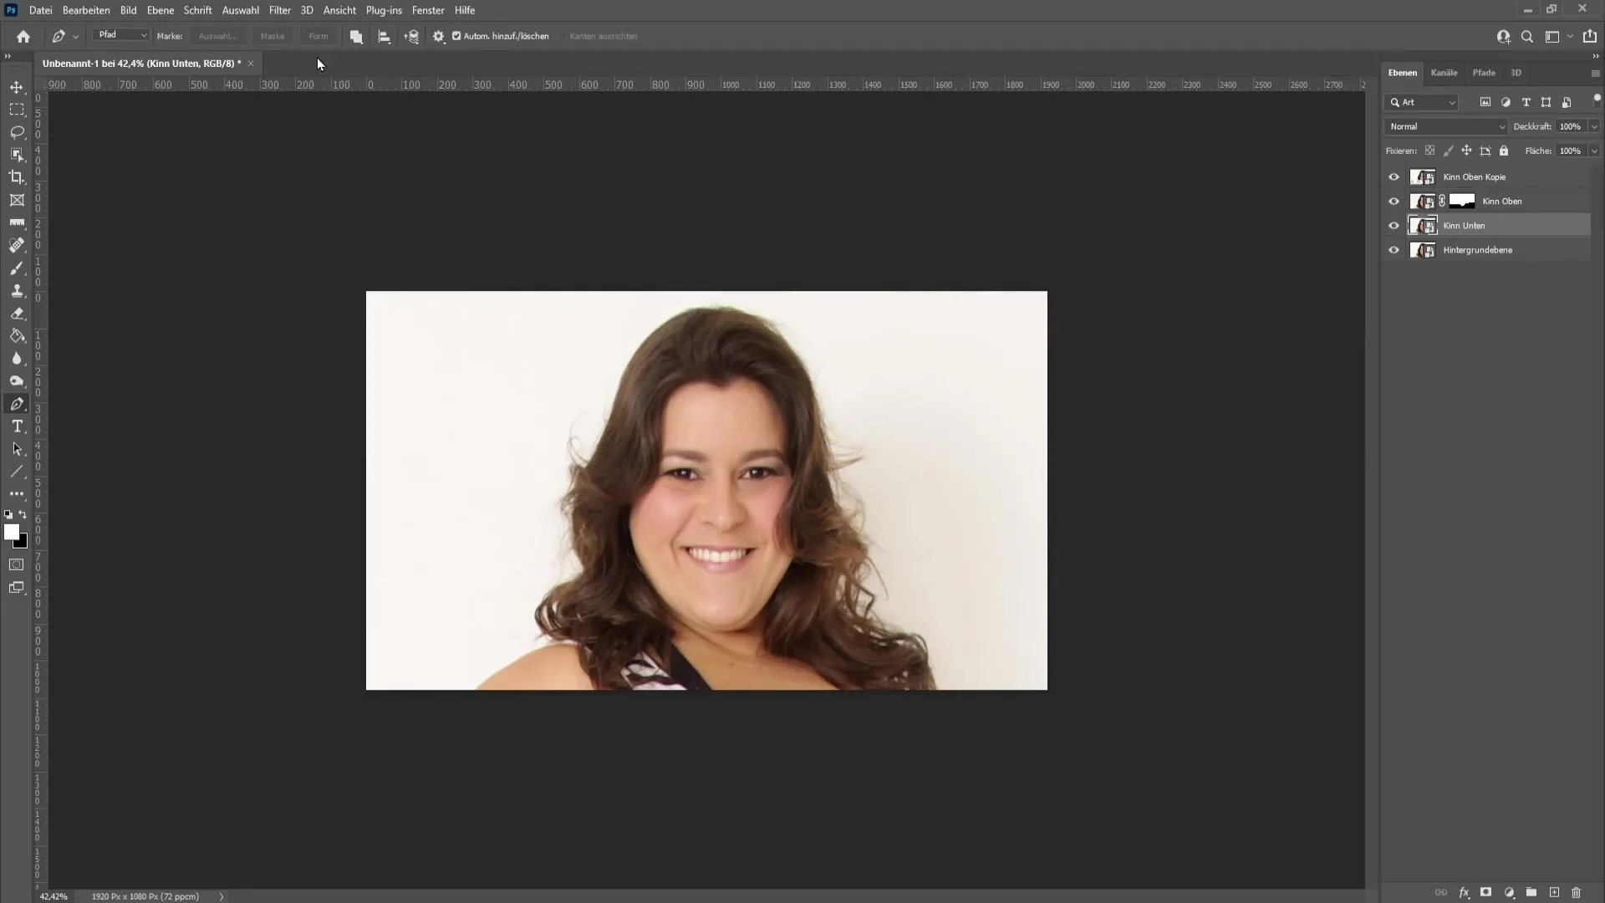Select the Pen tool in toolbar
The image size is (1605, 903).
[17, 404]
